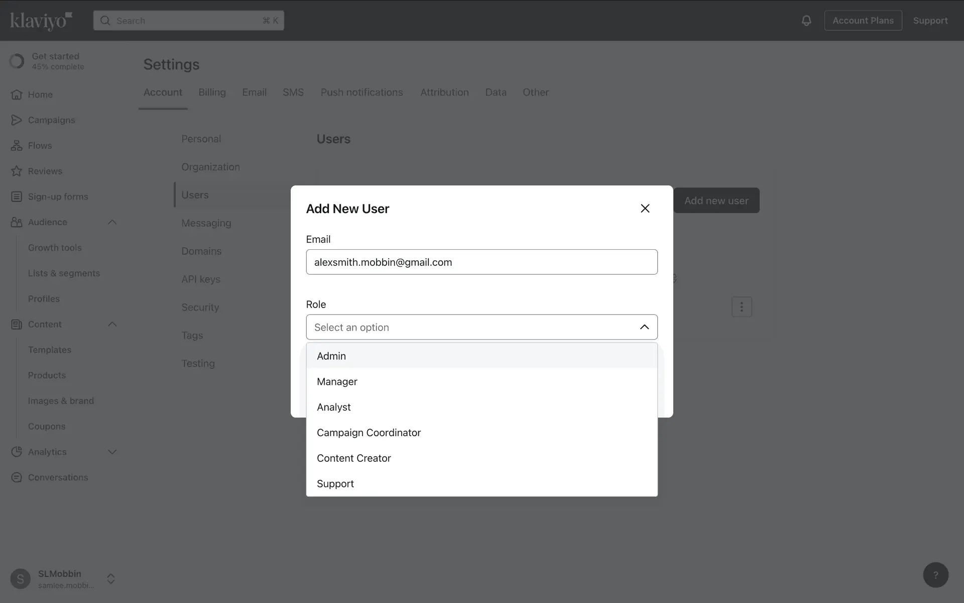Click the Reviews star icon
Screen dimensions: 964x603
(x=17, y=171)
